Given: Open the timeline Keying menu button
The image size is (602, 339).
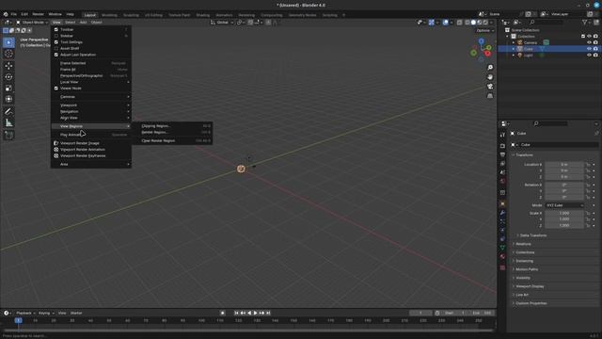Looking at the screenshot, I should point(46,313).
